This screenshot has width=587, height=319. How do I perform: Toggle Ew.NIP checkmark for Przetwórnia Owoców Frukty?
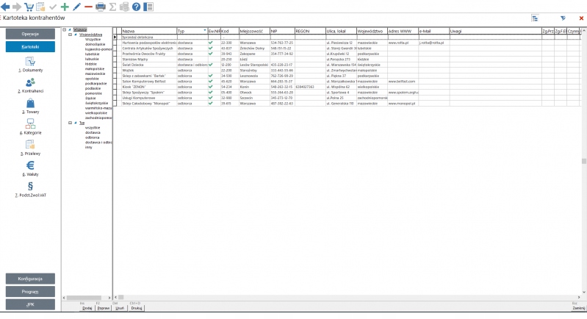pos(210,54)
